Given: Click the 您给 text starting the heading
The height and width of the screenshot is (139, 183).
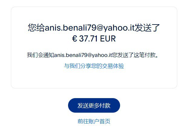Looking at the screenshot, I should pos(36,28).
